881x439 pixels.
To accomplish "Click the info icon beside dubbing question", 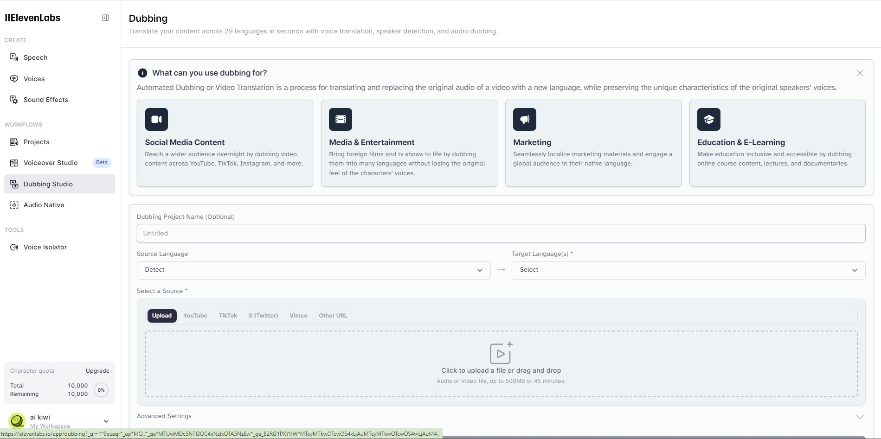I will [x=142, y=73].
